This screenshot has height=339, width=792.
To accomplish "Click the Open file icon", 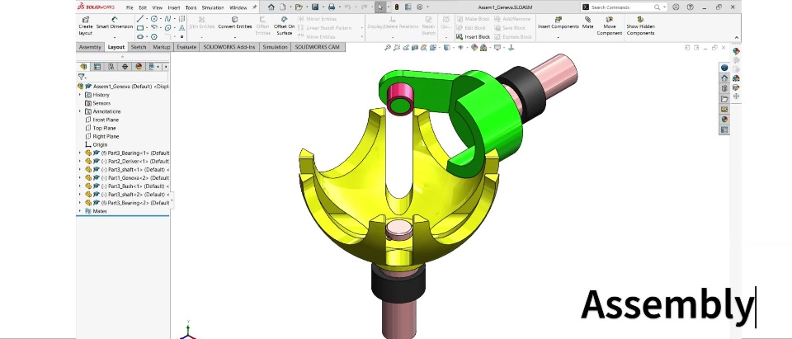I will click(x=299, y=7).
